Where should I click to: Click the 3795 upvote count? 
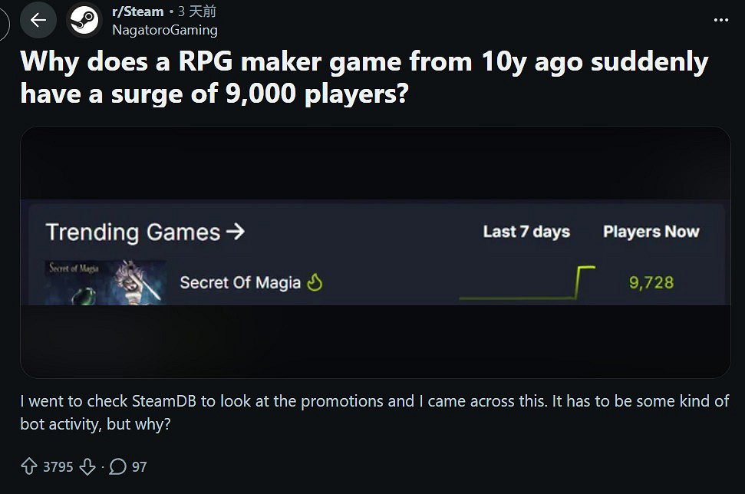tap(58, 466)
